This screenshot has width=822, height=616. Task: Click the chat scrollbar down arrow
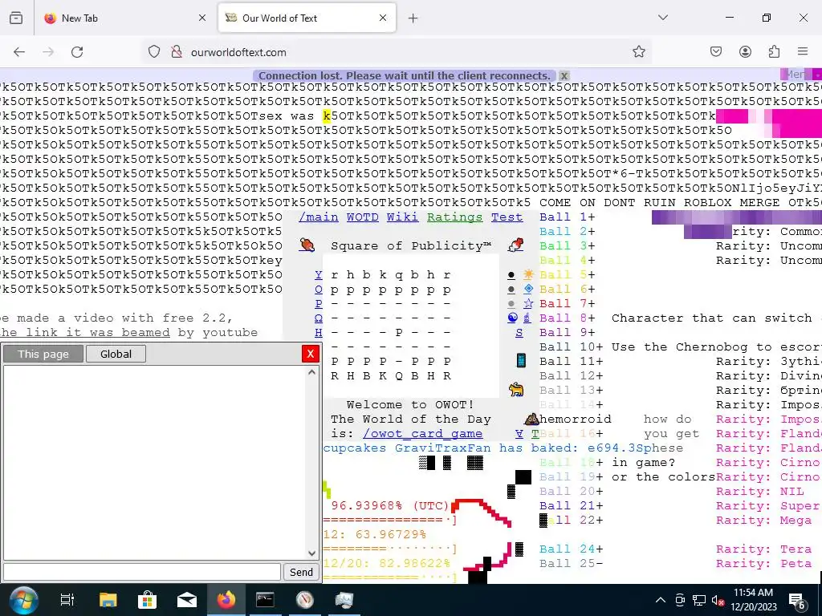click(x=312, y=553)
